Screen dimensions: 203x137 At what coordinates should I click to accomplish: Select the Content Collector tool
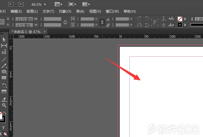pos(4,52)
